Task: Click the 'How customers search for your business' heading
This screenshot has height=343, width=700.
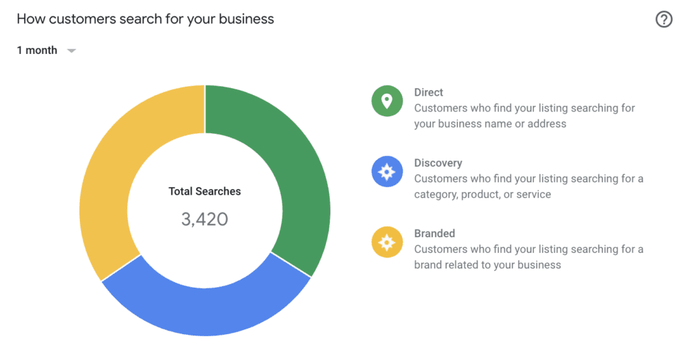Action: tap(145, 19)
